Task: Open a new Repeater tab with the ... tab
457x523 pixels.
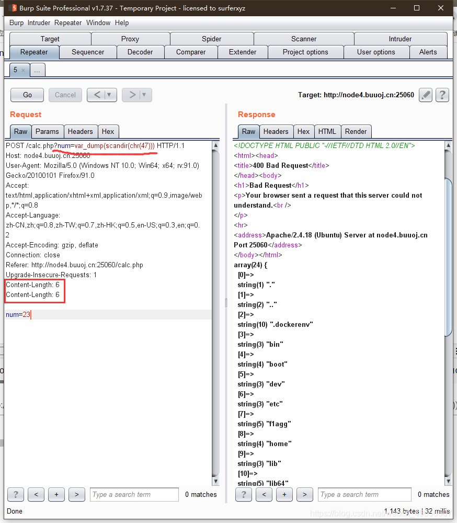Action: coord(37,70)
